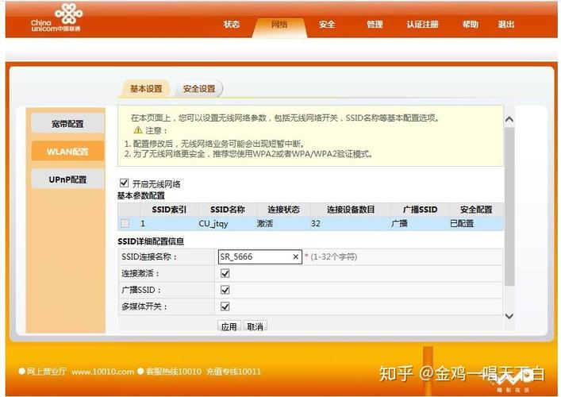The image size is (561, 397).
Task: Click the 网上营业厅 footer text
Action: (x=47, y=372)
